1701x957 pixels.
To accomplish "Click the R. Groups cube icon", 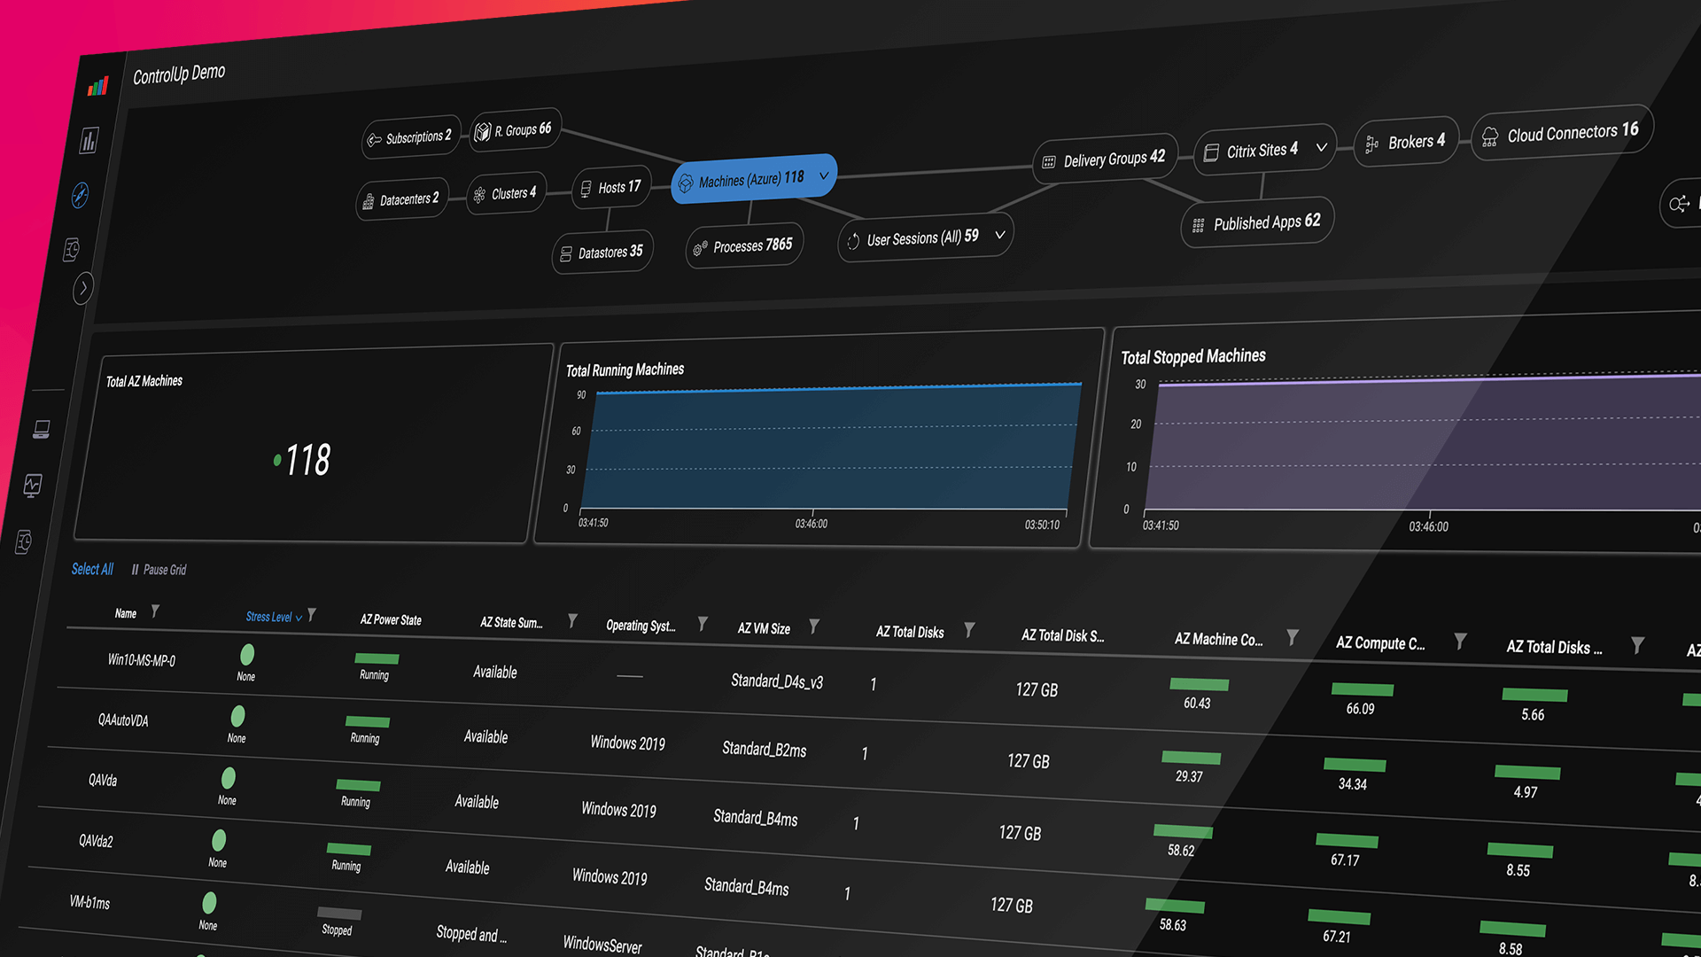I will (x=483, y=132).
